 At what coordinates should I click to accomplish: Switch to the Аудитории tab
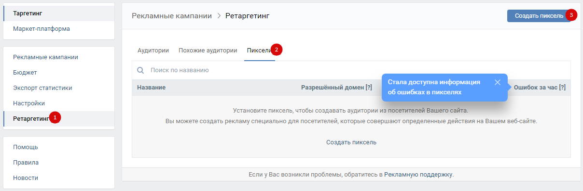tap(153, 50)
